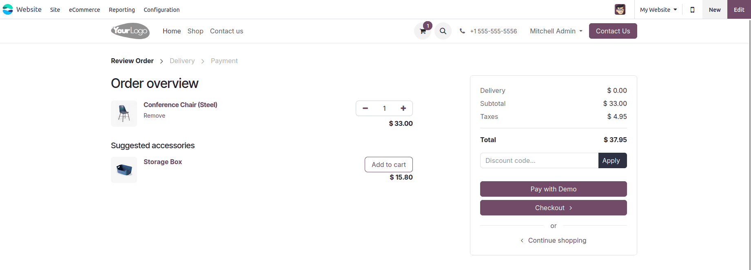
Task: Open the shopping cart icon
Action: tap(422, 31)
